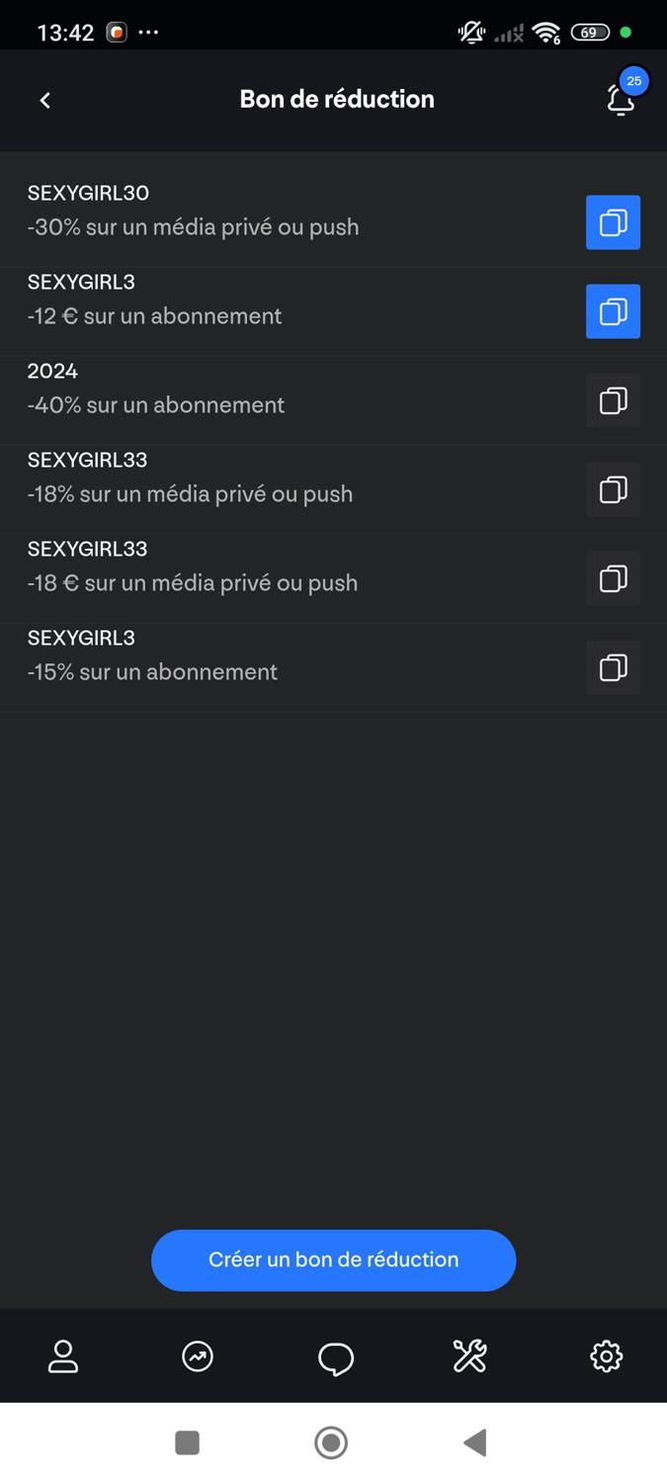Tap the Android back triangle button
The width and height of the screenshot is (667, 1483).
click(474, 1442)
